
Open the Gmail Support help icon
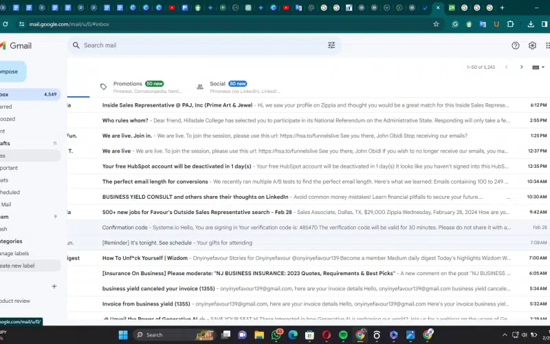pos(516,45)
